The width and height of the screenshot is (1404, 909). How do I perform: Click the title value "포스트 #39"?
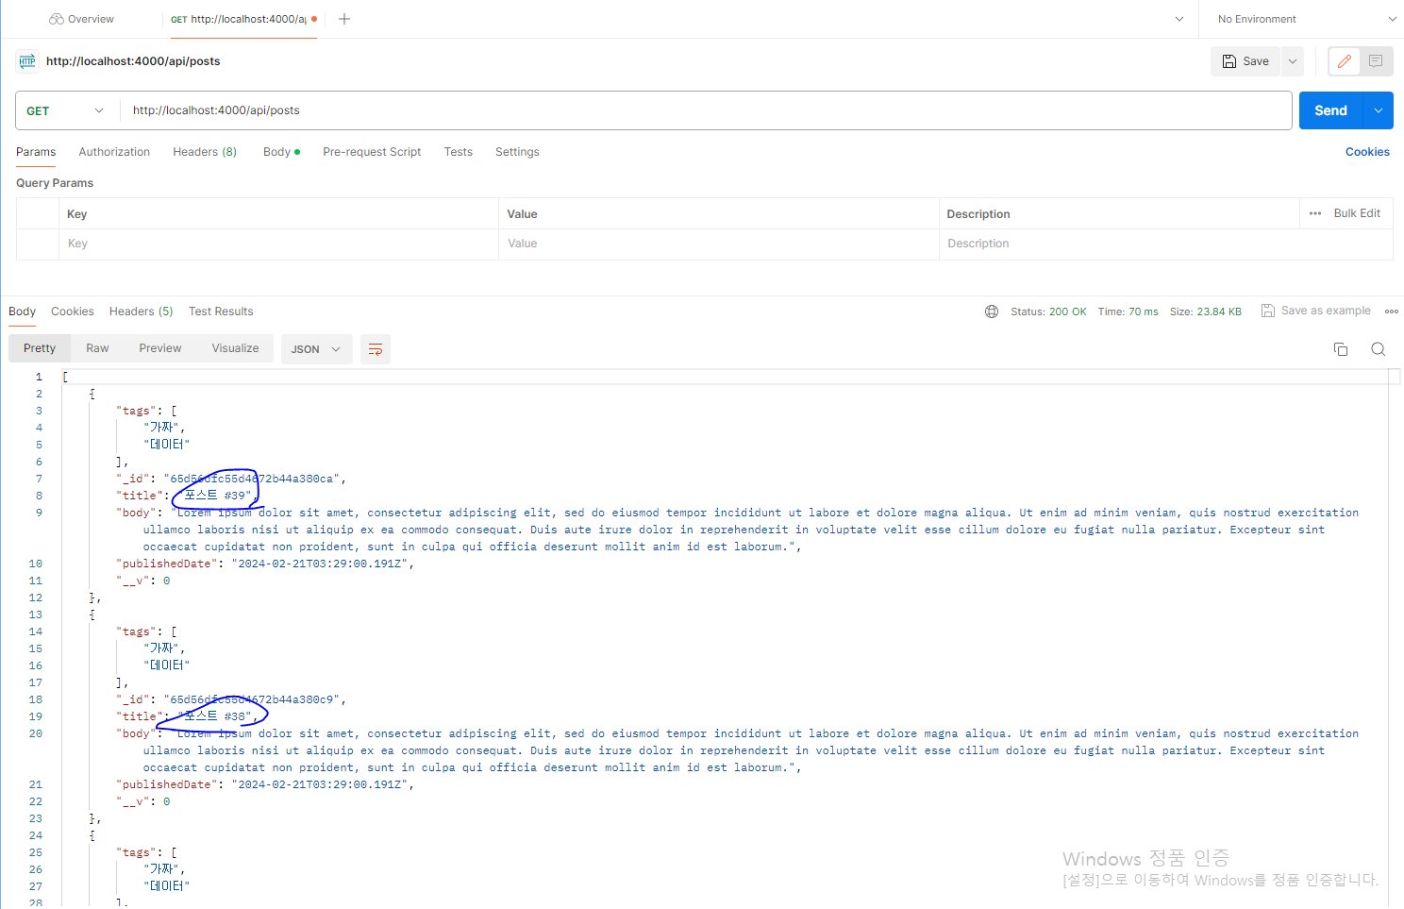click(217, 496)
